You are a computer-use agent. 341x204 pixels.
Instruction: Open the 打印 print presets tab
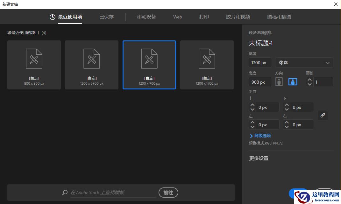click(x=204, y=17)
